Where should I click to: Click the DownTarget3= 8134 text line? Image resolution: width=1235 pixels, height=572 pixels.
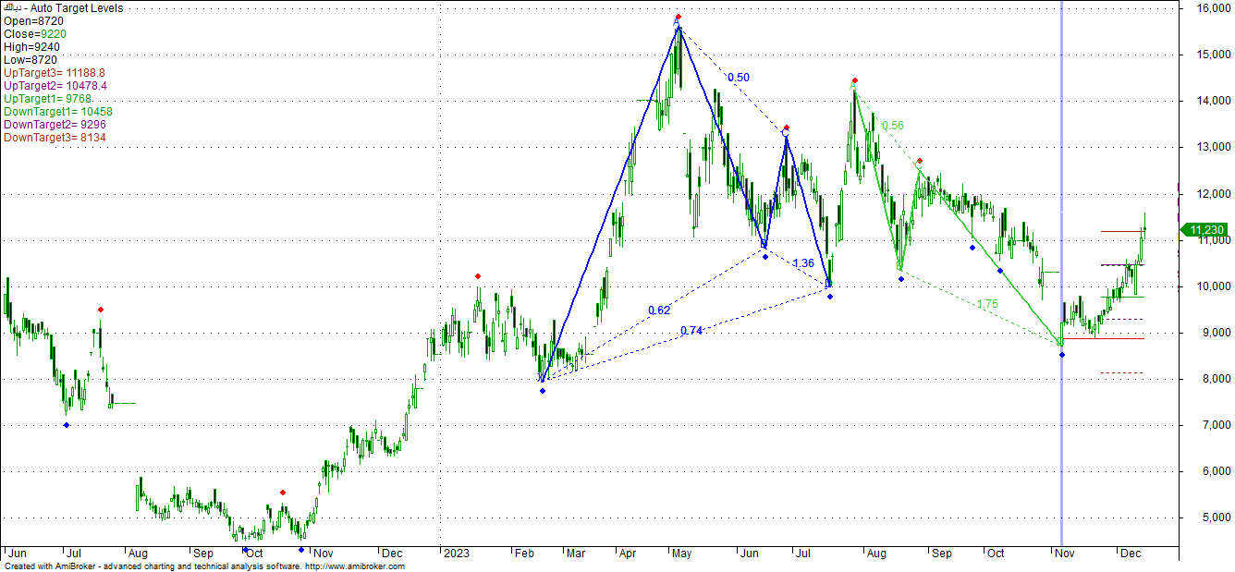tap(55, 138)
